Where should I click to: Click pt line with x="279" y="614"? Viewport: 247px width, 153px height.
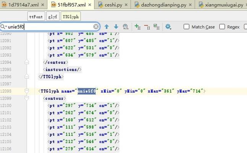pyautogui.click(x=83, y=149)
